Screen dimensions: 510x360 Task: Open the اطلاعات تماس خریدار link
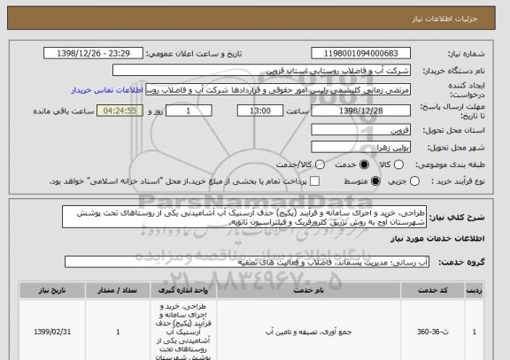tap(107, 90)
